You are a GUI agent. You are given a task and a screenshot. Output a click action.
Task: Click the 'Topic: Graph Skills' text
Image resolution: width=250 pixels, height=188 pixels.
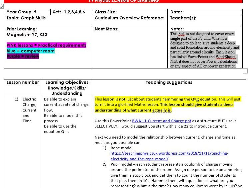(26, 18)
